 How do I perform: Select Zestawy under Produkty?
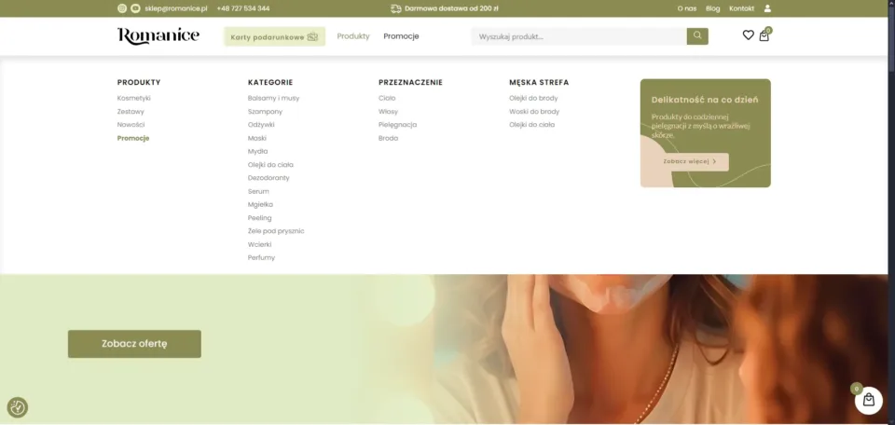pyautogui.click(x=131, y=111)
